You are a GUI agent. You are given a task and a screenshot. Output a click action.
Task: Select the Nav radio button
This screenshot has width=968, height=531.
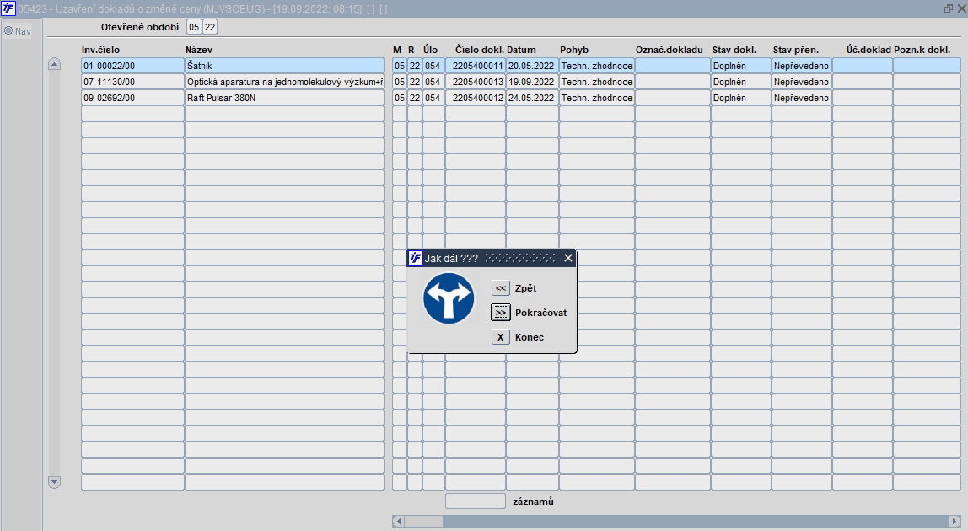(8, 30)
